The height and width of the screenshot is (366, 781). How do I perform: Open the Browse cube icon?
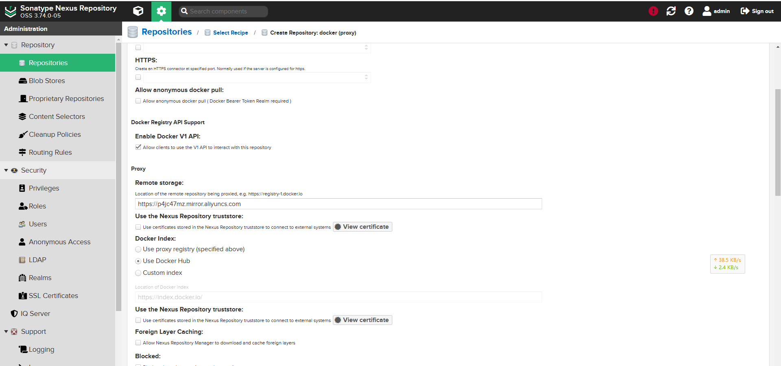click(138, 11)
